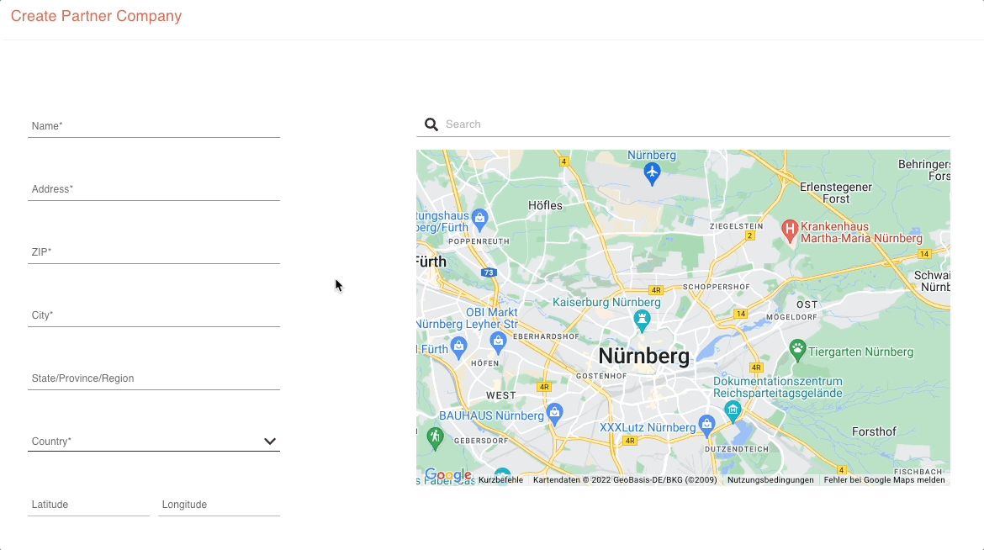Select the BAUHAUS Nürnberg shopping marker
This screenshot has width=984, height=550.
click(x=554, y=415)
